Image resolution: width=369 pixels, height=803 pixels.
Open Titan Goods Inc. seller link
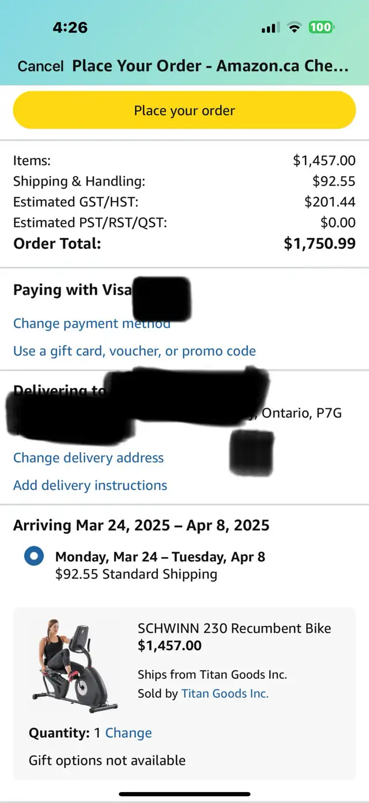225,693
